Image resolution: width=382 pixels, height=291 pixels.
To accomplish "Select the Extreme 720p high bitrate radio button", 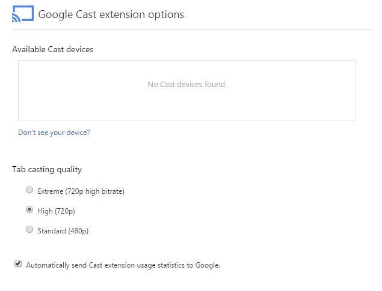I will pos(29,190).
